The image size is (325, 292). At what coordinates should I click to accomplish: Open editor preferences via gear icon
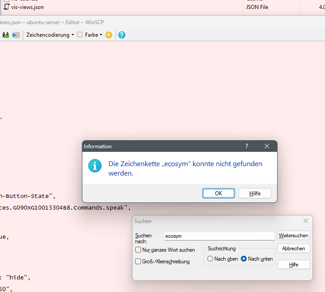click(x=109, y=35)
